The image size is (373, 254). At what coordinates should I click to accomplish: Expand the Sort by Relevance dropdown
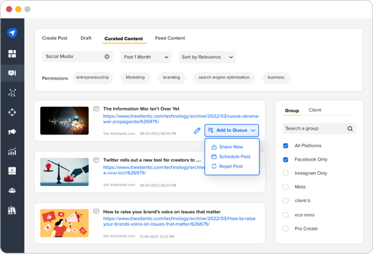pos(207,57)
